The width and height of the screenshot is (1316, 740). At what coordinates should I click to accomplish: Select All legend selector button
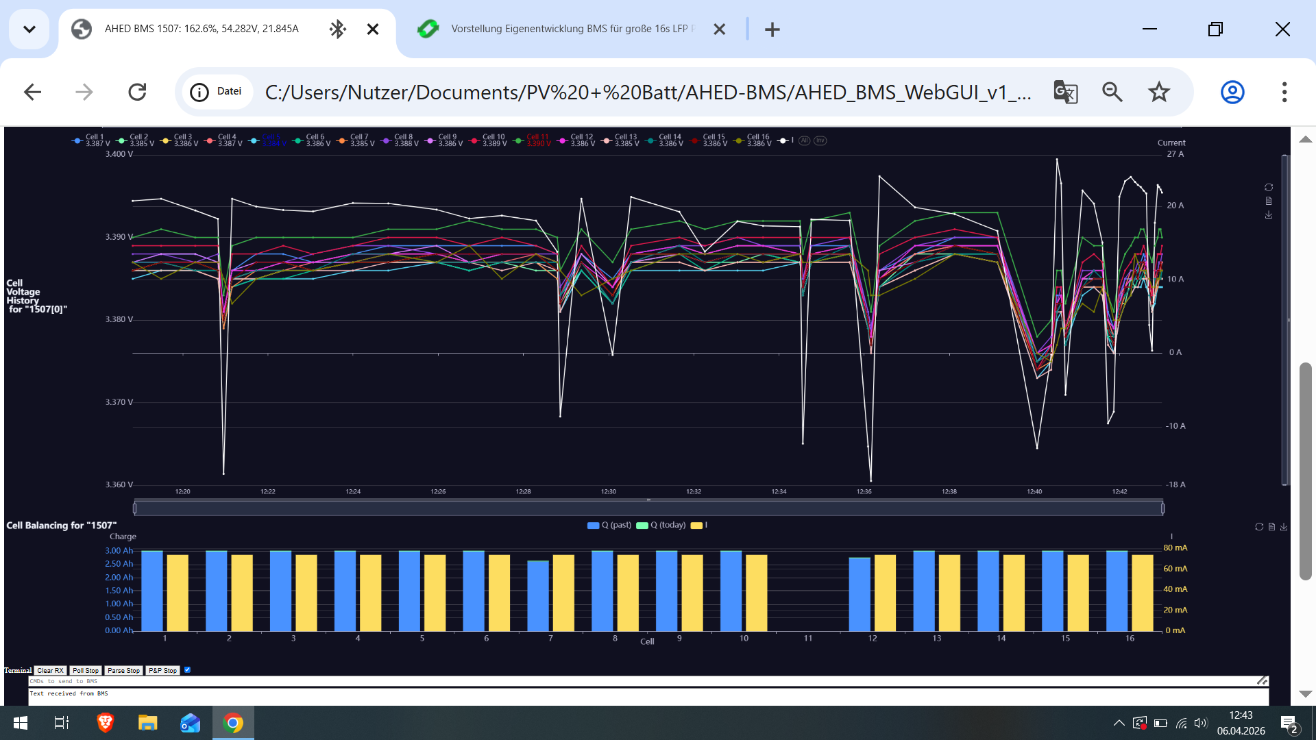[x=804, y=140]
